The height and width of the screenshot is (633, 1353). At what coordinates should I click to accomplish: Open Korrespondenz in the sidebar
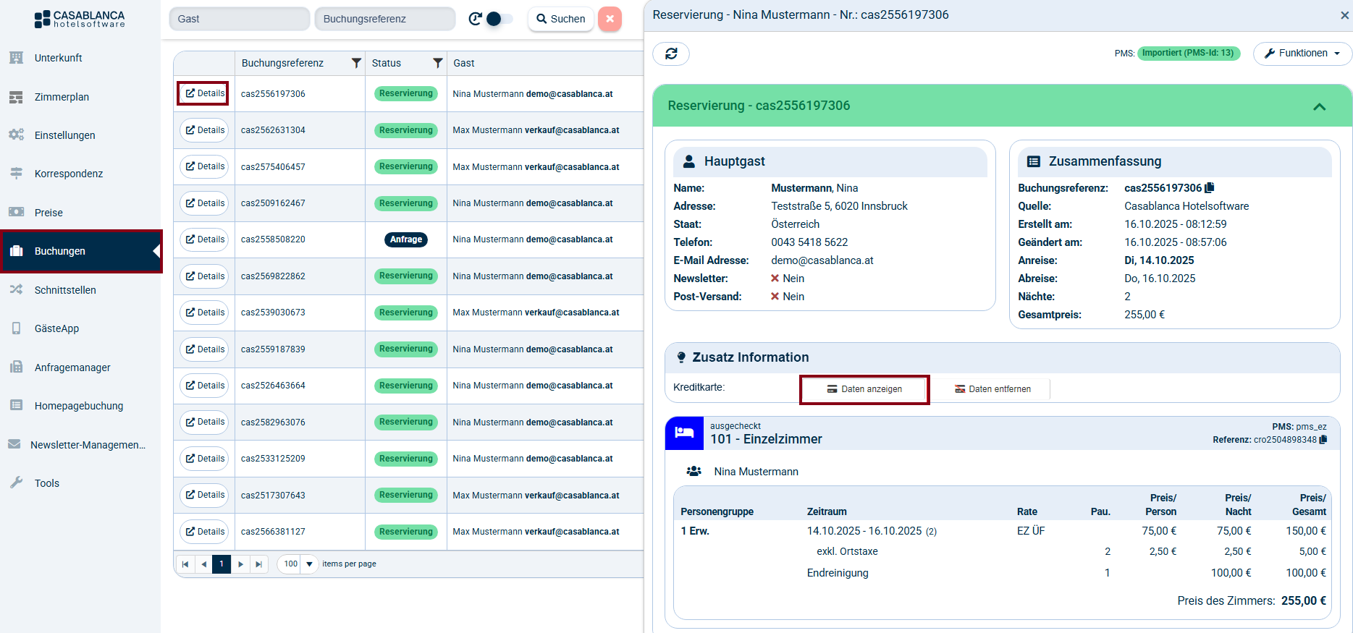pyautogui.click(x=69, y=174)
